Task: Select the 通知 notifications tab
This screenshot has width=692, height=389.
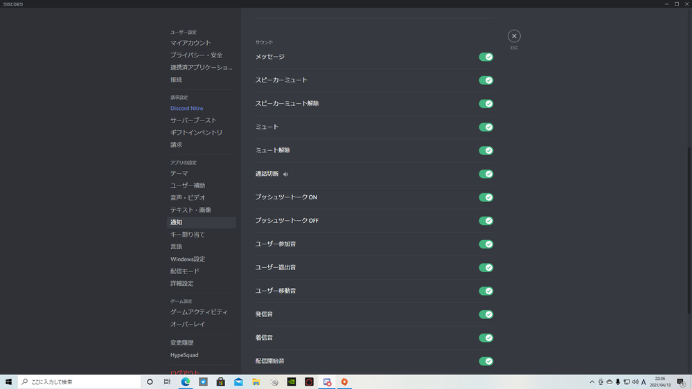Action: (202, 222)
